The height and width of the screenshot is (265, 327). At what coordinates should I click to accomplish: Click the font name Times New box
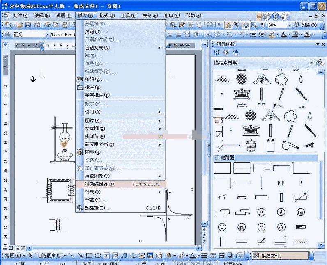click(62, 34)
